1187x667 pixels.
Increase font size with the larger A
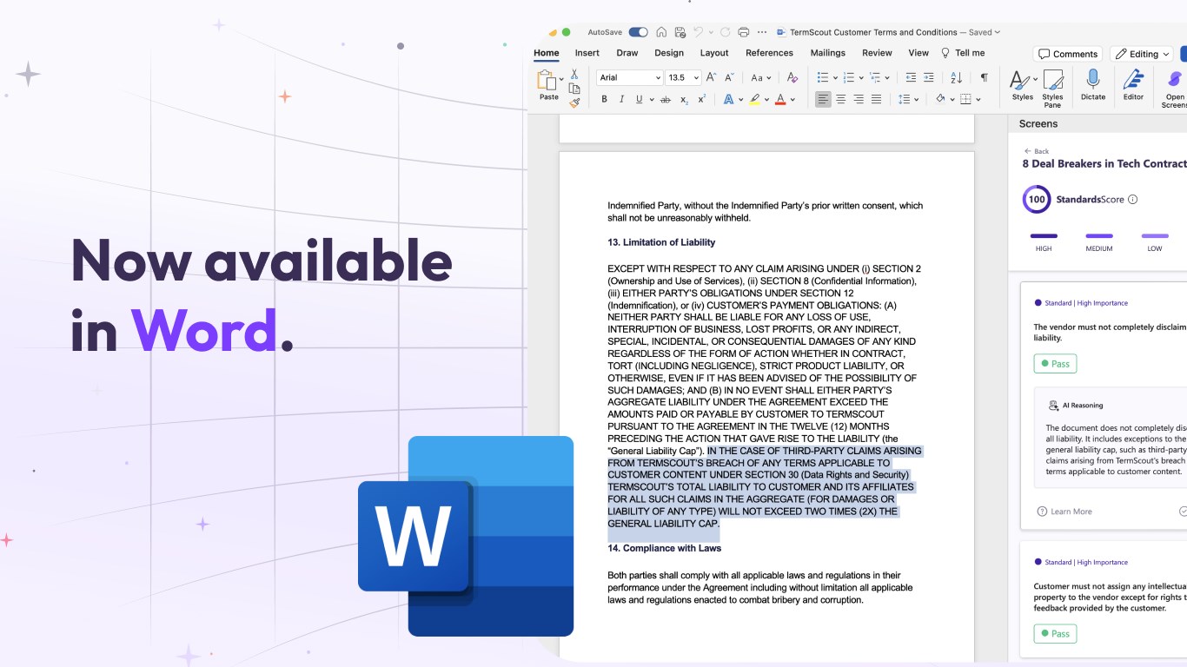pyautogui.click(x=712, y=77)
